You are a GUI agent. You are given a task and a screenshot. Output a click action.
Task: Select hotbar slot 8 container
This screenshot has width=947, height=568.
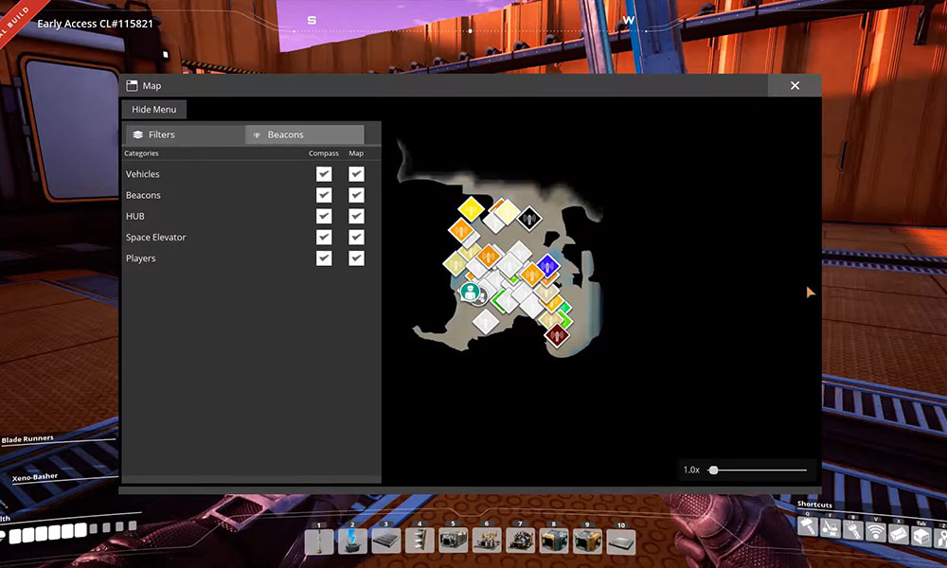(554, 541)
